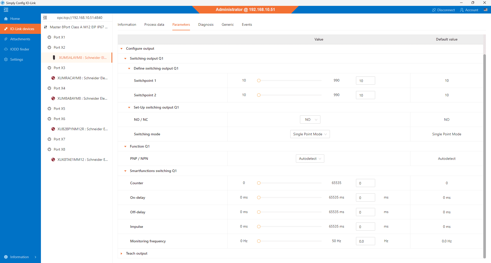
Task: Open the PNP / NPN Autodetect dropdown
Action: point(310,159)
